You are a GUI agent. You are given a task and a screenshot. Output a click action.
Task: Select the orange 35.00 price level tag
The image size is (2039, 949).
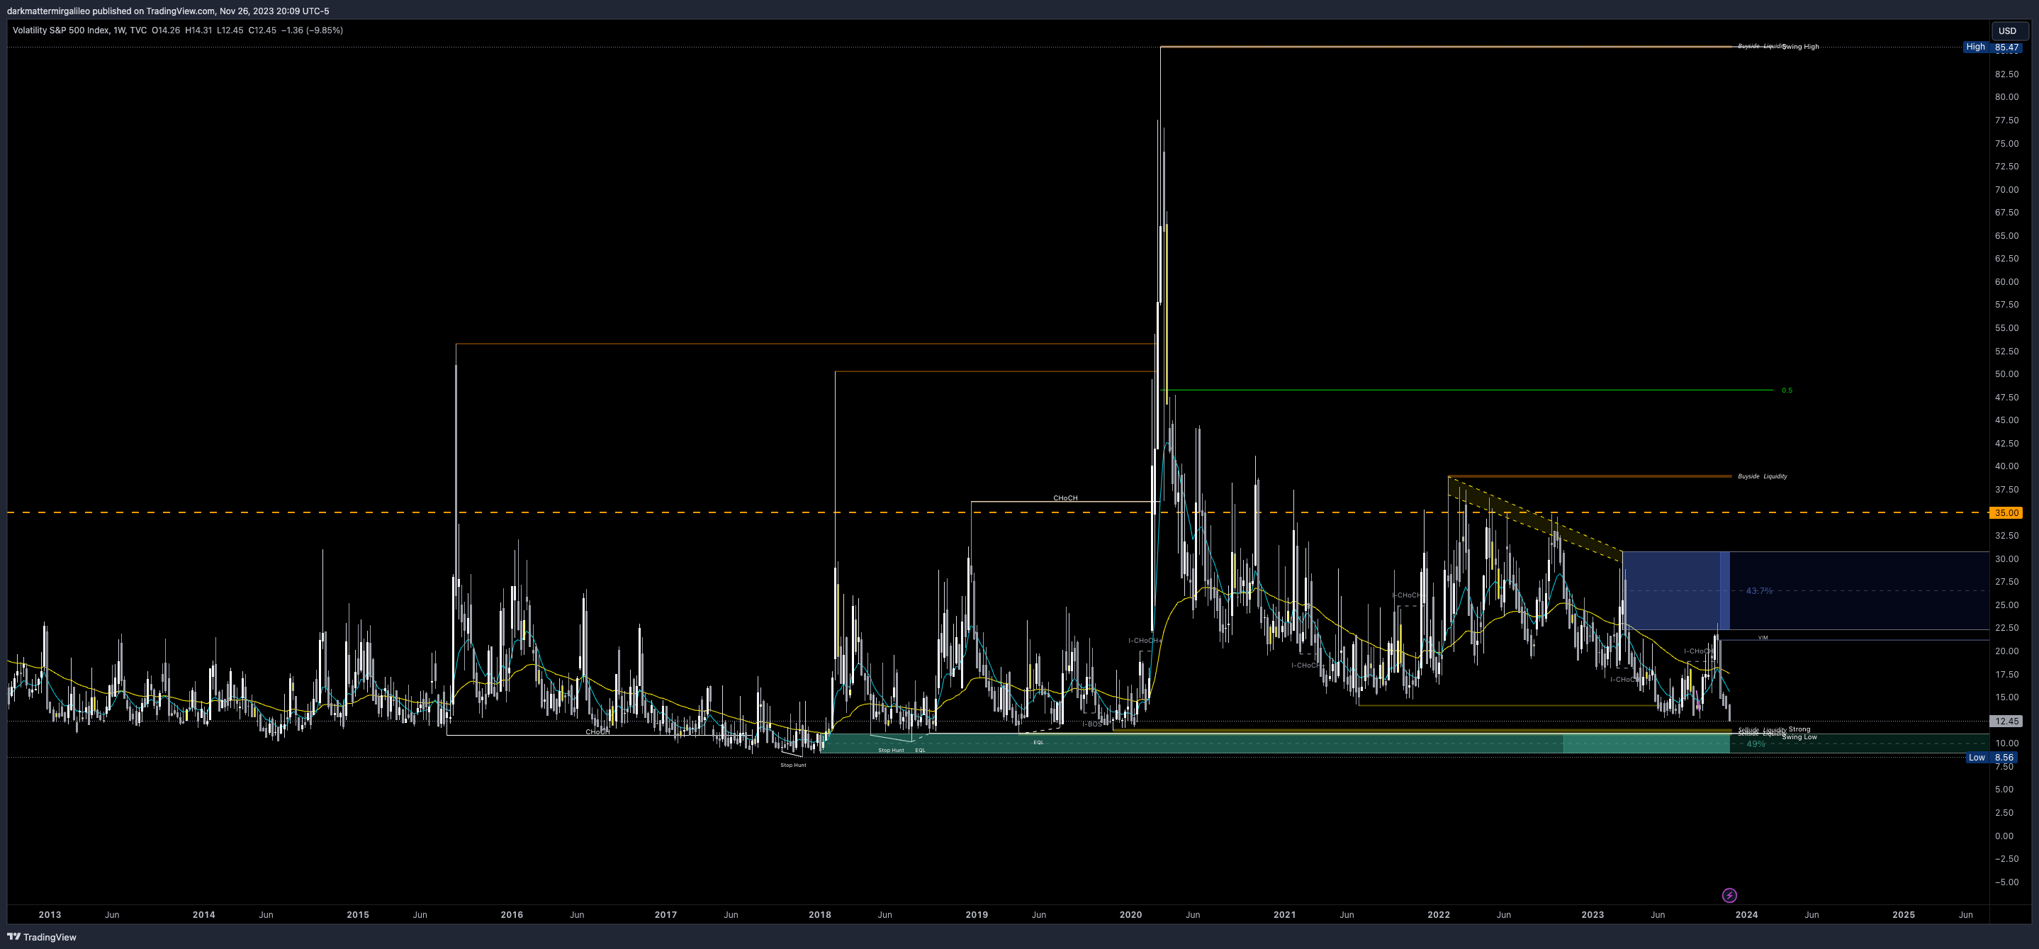(2006, 513)
